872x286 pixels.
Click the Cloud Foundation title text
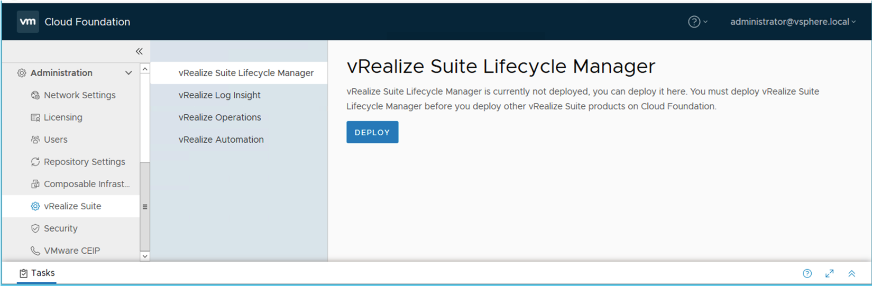[87, 22]
